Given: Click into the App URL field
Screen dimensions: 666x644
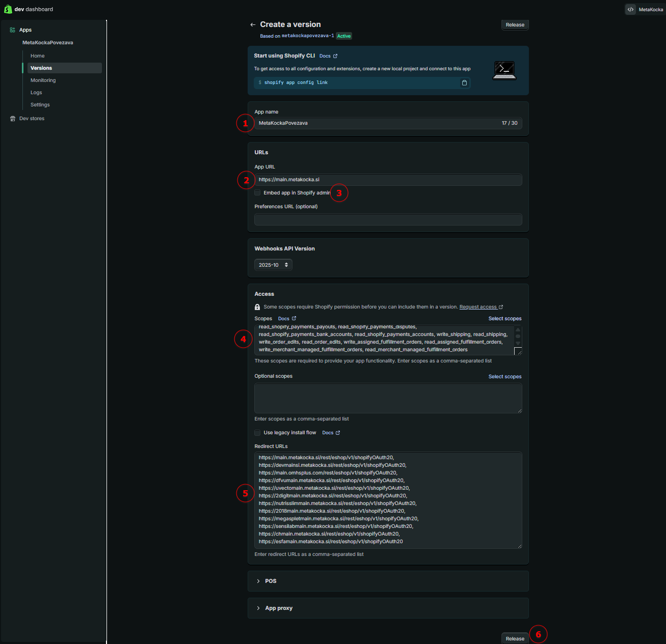Looking at the screenshot, I should coord(388,180).
